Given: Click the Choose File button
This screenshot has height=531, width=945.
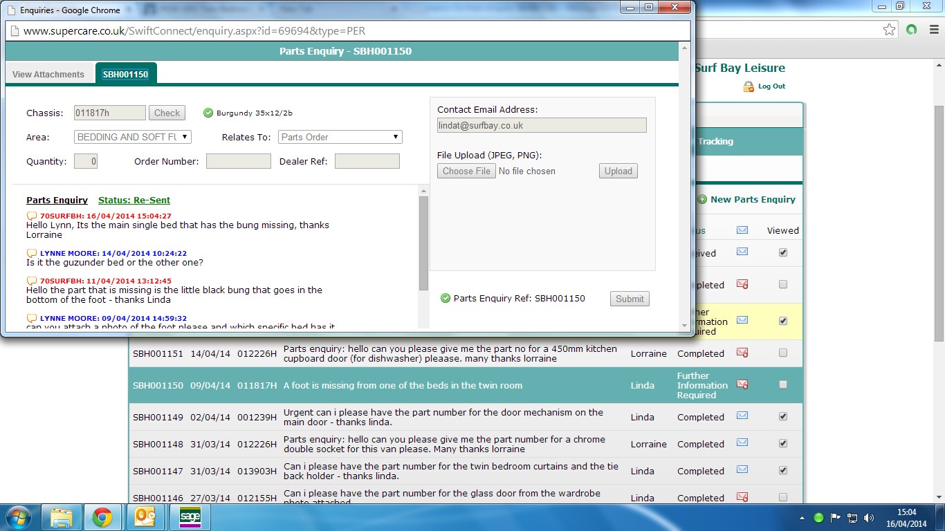Looking at the screenshot, I should coord(466,171).
